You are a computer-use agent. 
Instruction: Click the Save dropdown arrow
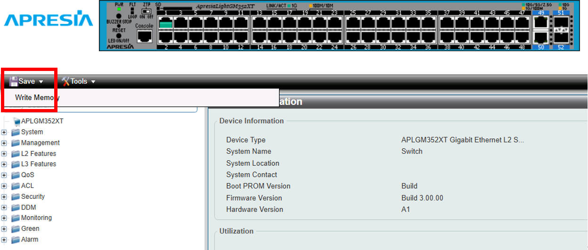[41, 82]
